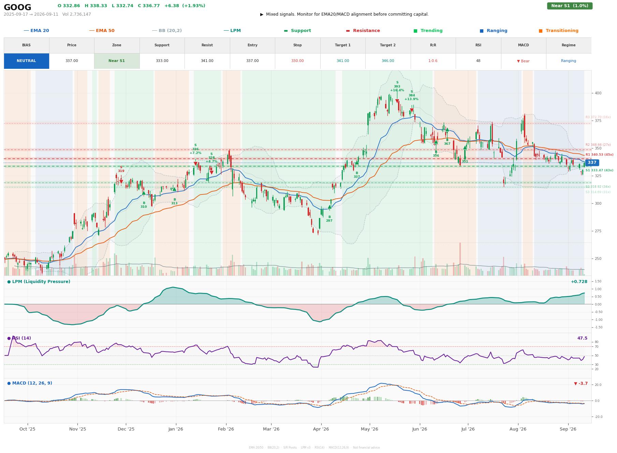Click the MACD (12, 26, 9) panel title
The height and width of the screenshot is (453, 617).
[x=30, y=383]
